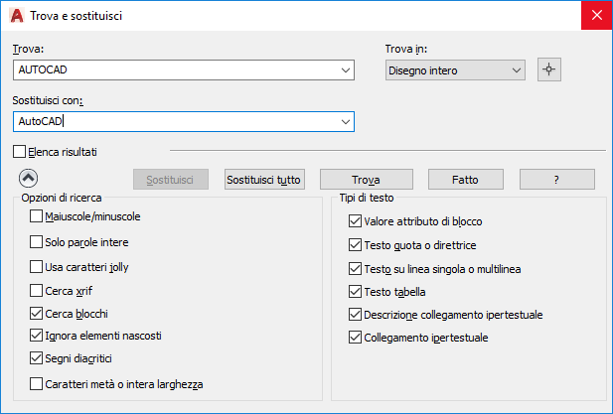Open help with the ? button
This screenshot has height=414, width=613.
pos(557,180)
